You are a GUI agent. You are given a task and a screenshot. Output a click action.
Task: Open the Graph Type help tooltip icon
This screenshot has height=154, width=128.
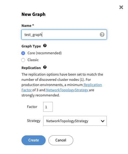tap(45, 46)
